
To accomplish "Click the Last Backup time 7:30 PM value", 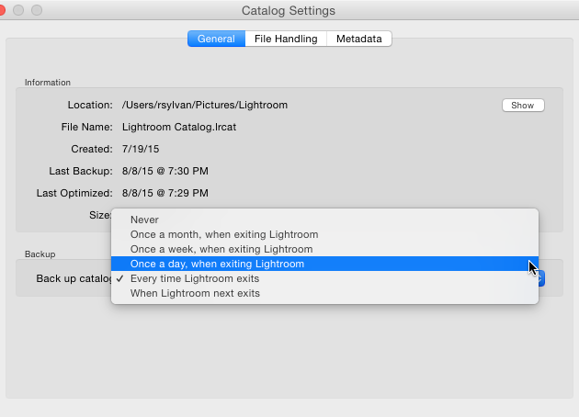I will click(165, 171).
